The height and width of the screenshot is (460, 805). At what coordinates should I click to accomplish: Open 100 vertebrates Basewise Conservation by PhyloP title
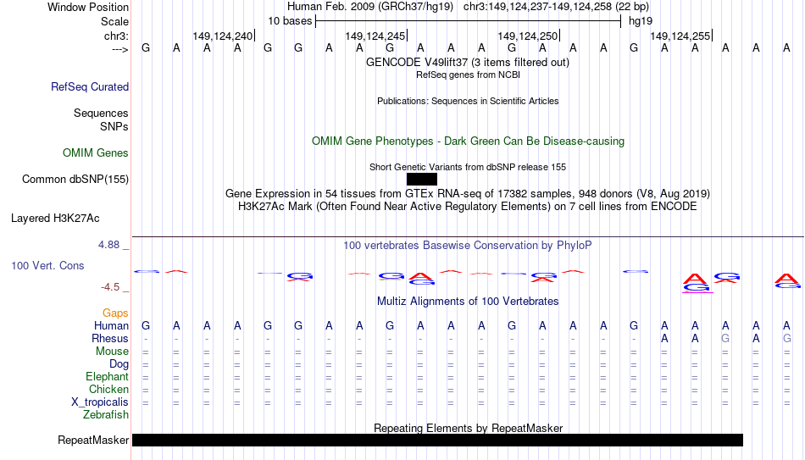468,246
